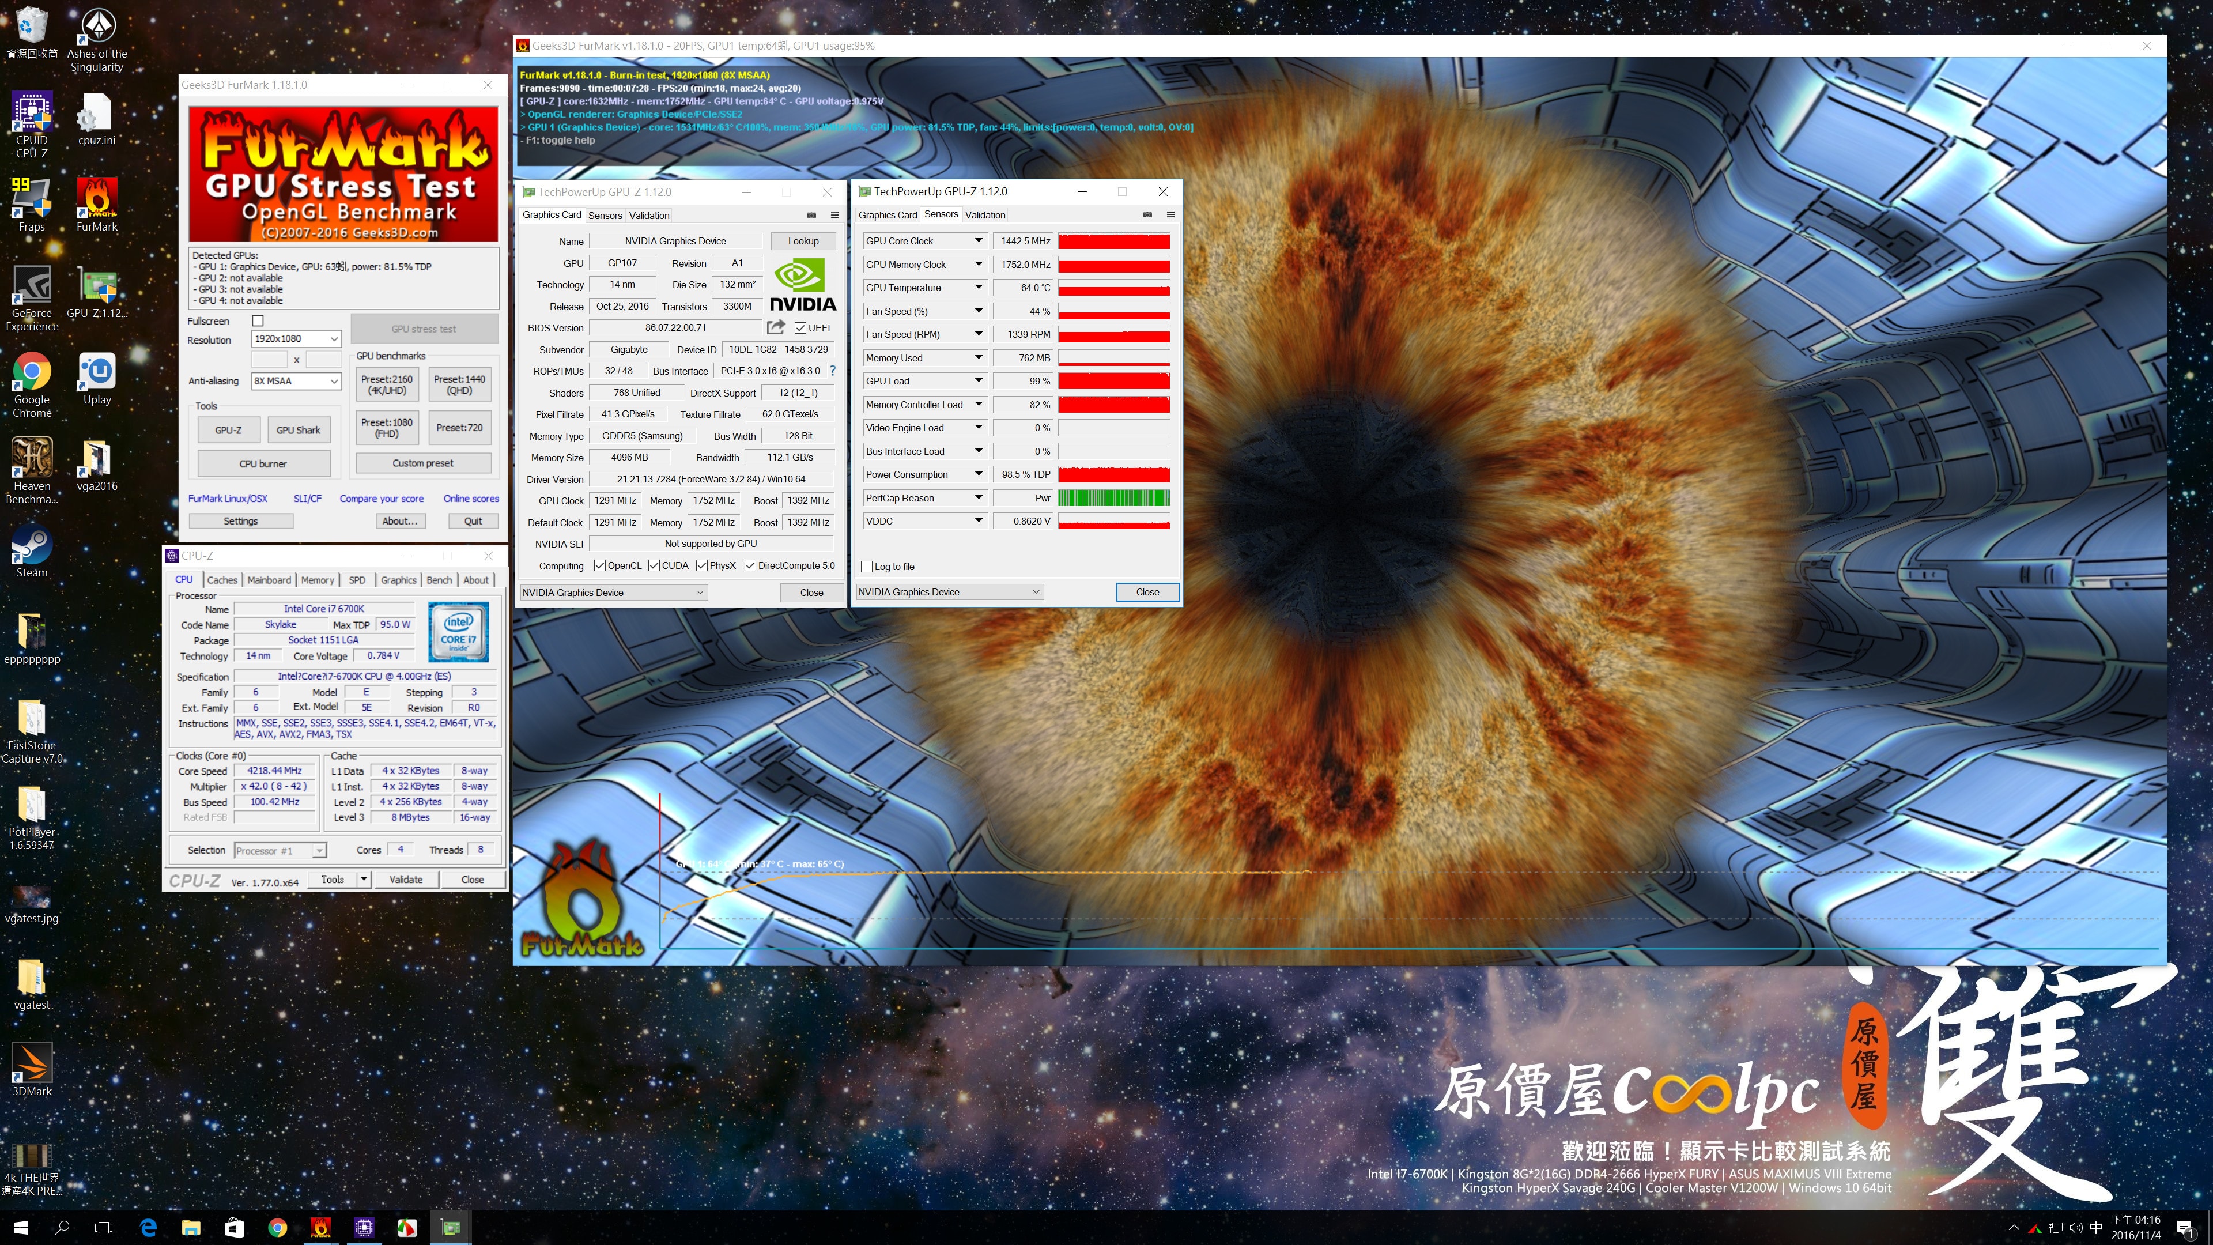2213x1245 pixels.
Task: Click the camera icon in GPU-Z Sensors window
Action: (1147, 215)
